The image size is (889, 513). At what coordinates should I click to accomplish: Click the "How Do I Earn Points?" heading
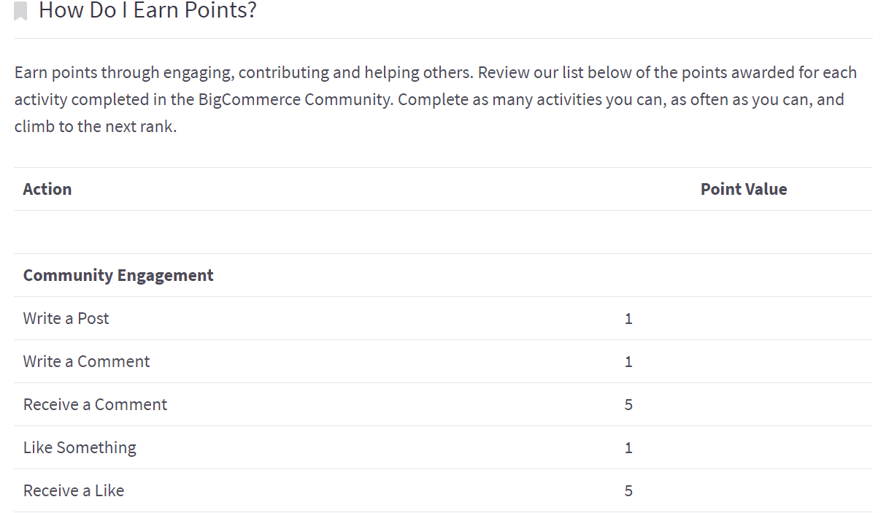coord(147,10)
